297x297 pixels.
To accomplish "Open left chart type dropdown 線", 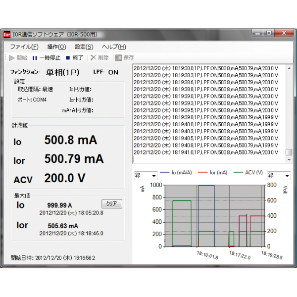I will (146, 175).
